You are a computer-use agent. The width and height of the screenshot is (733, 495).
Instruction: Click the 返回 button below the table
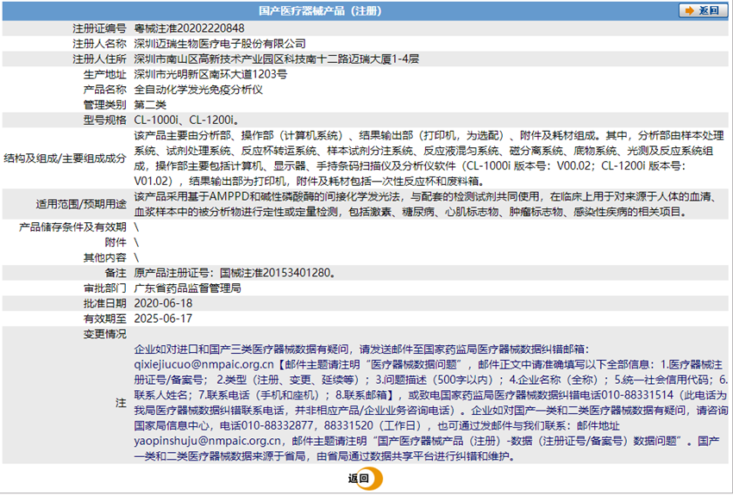point(365,478)
